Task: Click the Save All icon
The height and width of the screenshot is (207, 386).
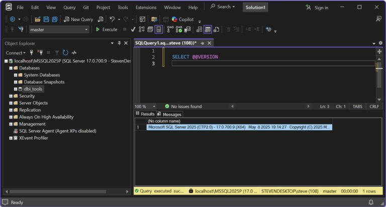Action: 54,19
